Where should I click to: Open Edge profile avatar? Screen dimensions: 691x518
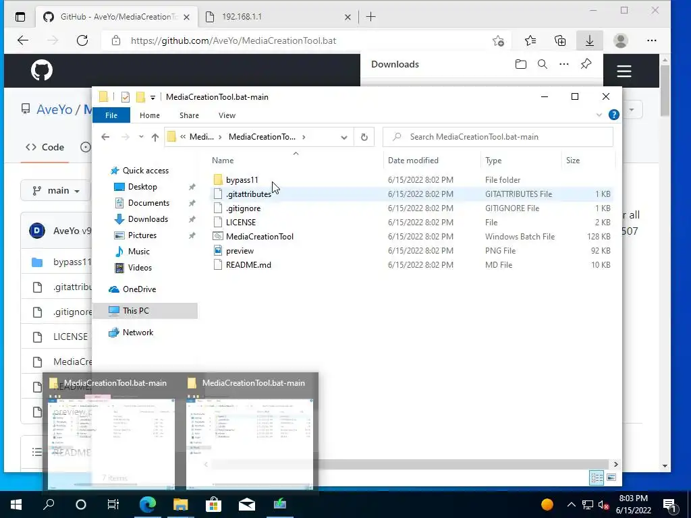pos(621,41)
